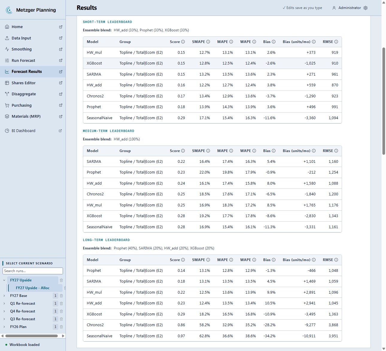The height and width of the screenshot is (351, 386).
Task: Open the BI Dashboard page
Action: coord(33,131)
